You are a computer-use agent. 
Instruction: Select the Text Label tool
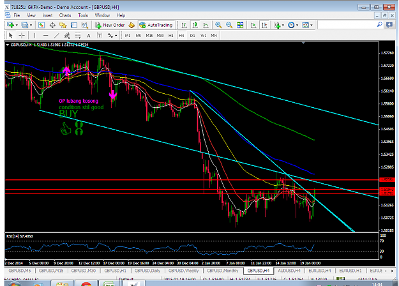[x=100, y=35]
